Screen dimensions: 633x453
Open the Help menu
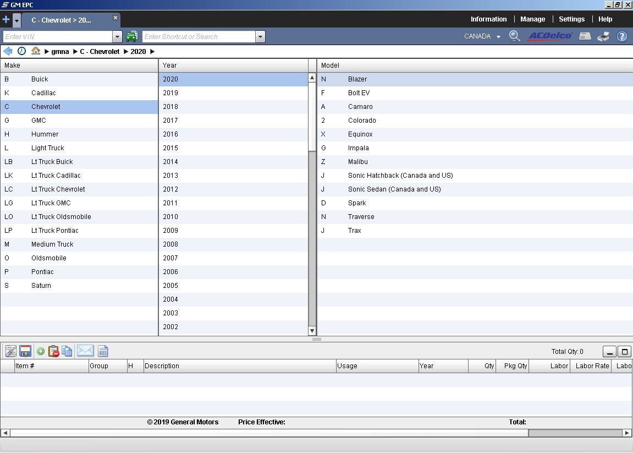(x=605, y=19)
